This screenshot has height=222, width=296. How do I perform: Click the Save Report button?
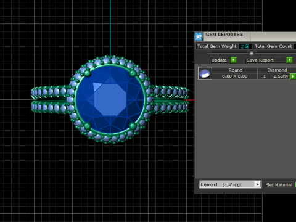pyautogui.click(x=266, y=60)
